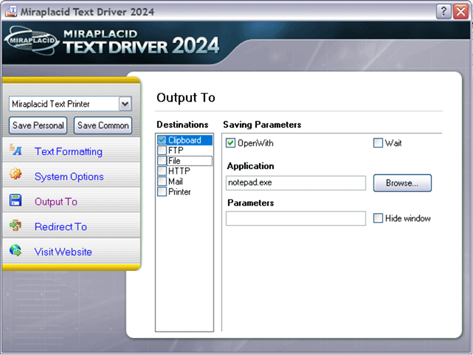The image size is (473, 355).
Task: Click the Application field containing notepad.exe
Action: [x=296, y=183]
